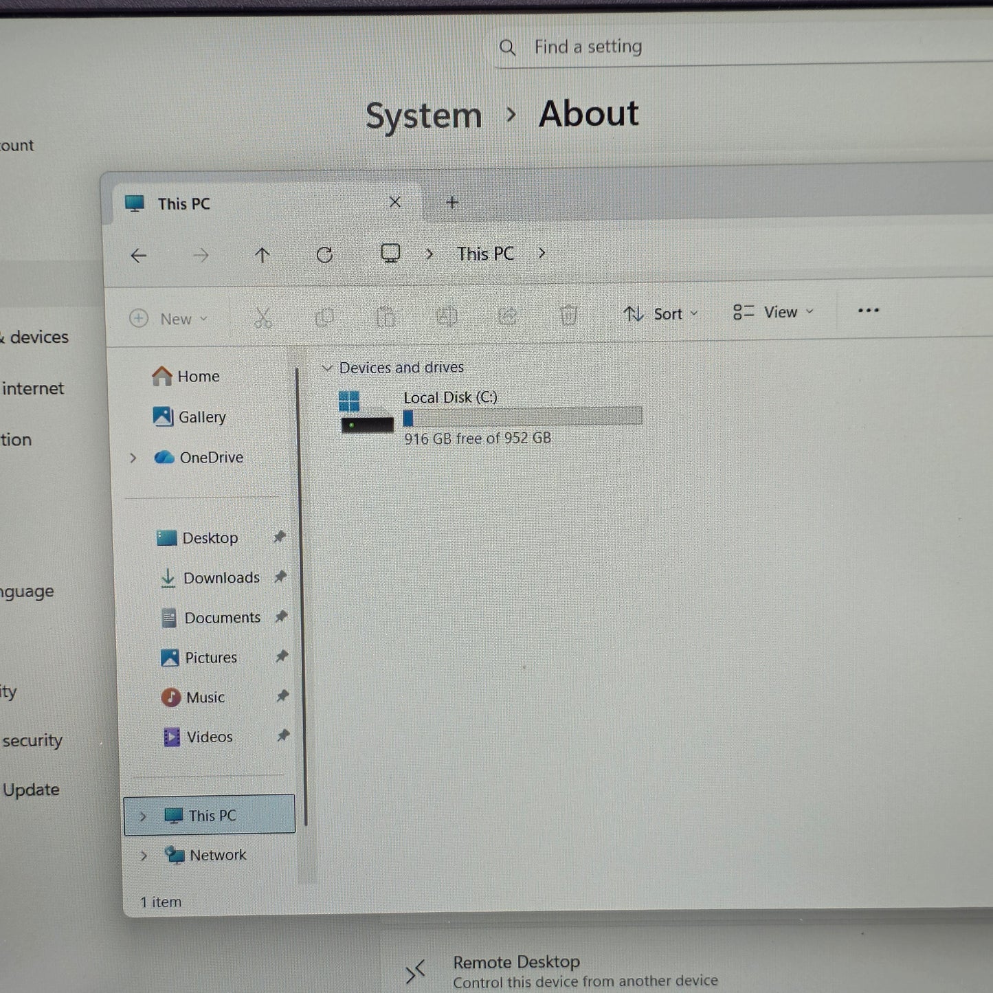The height and width of the screenshot is (993, 993).
Task: Unpin Desktop using its pin icon
Action: pos(280,537)
